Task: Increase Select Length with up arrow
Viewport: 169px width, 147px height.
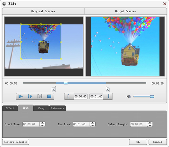Action: point(150,123)
